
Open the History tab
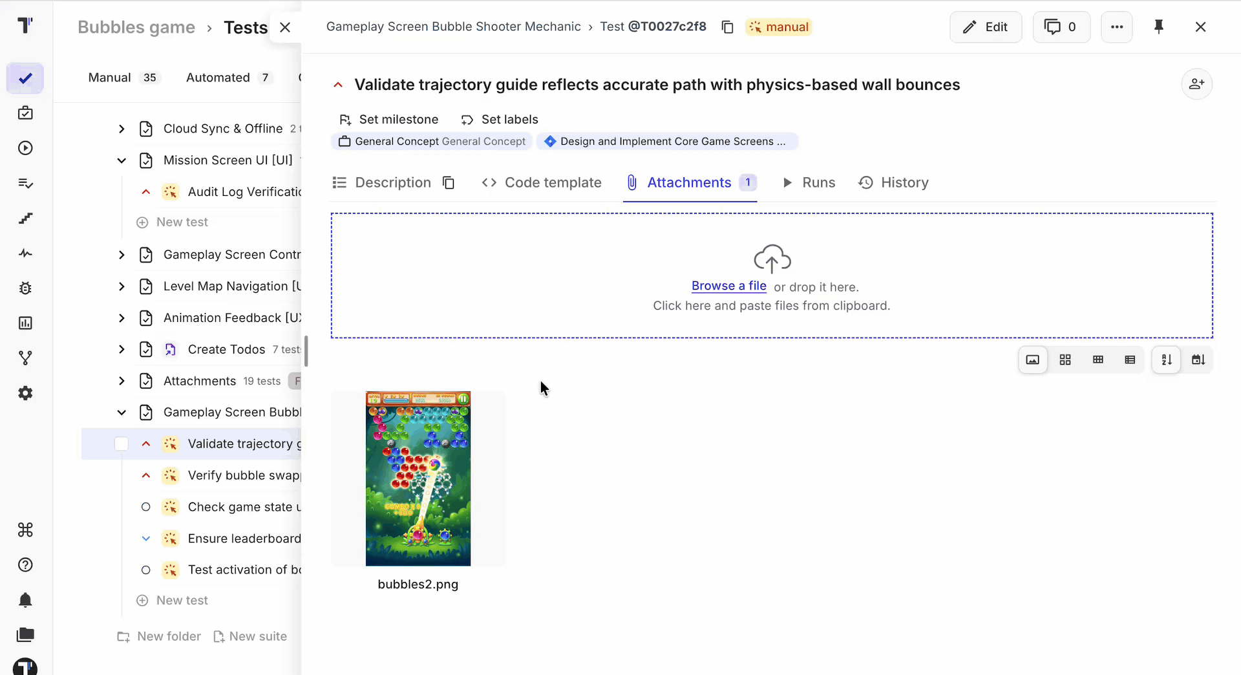pos(894,183)
